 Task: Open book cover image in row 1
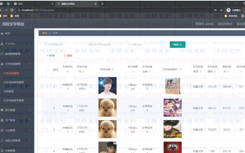coord(172,86)
